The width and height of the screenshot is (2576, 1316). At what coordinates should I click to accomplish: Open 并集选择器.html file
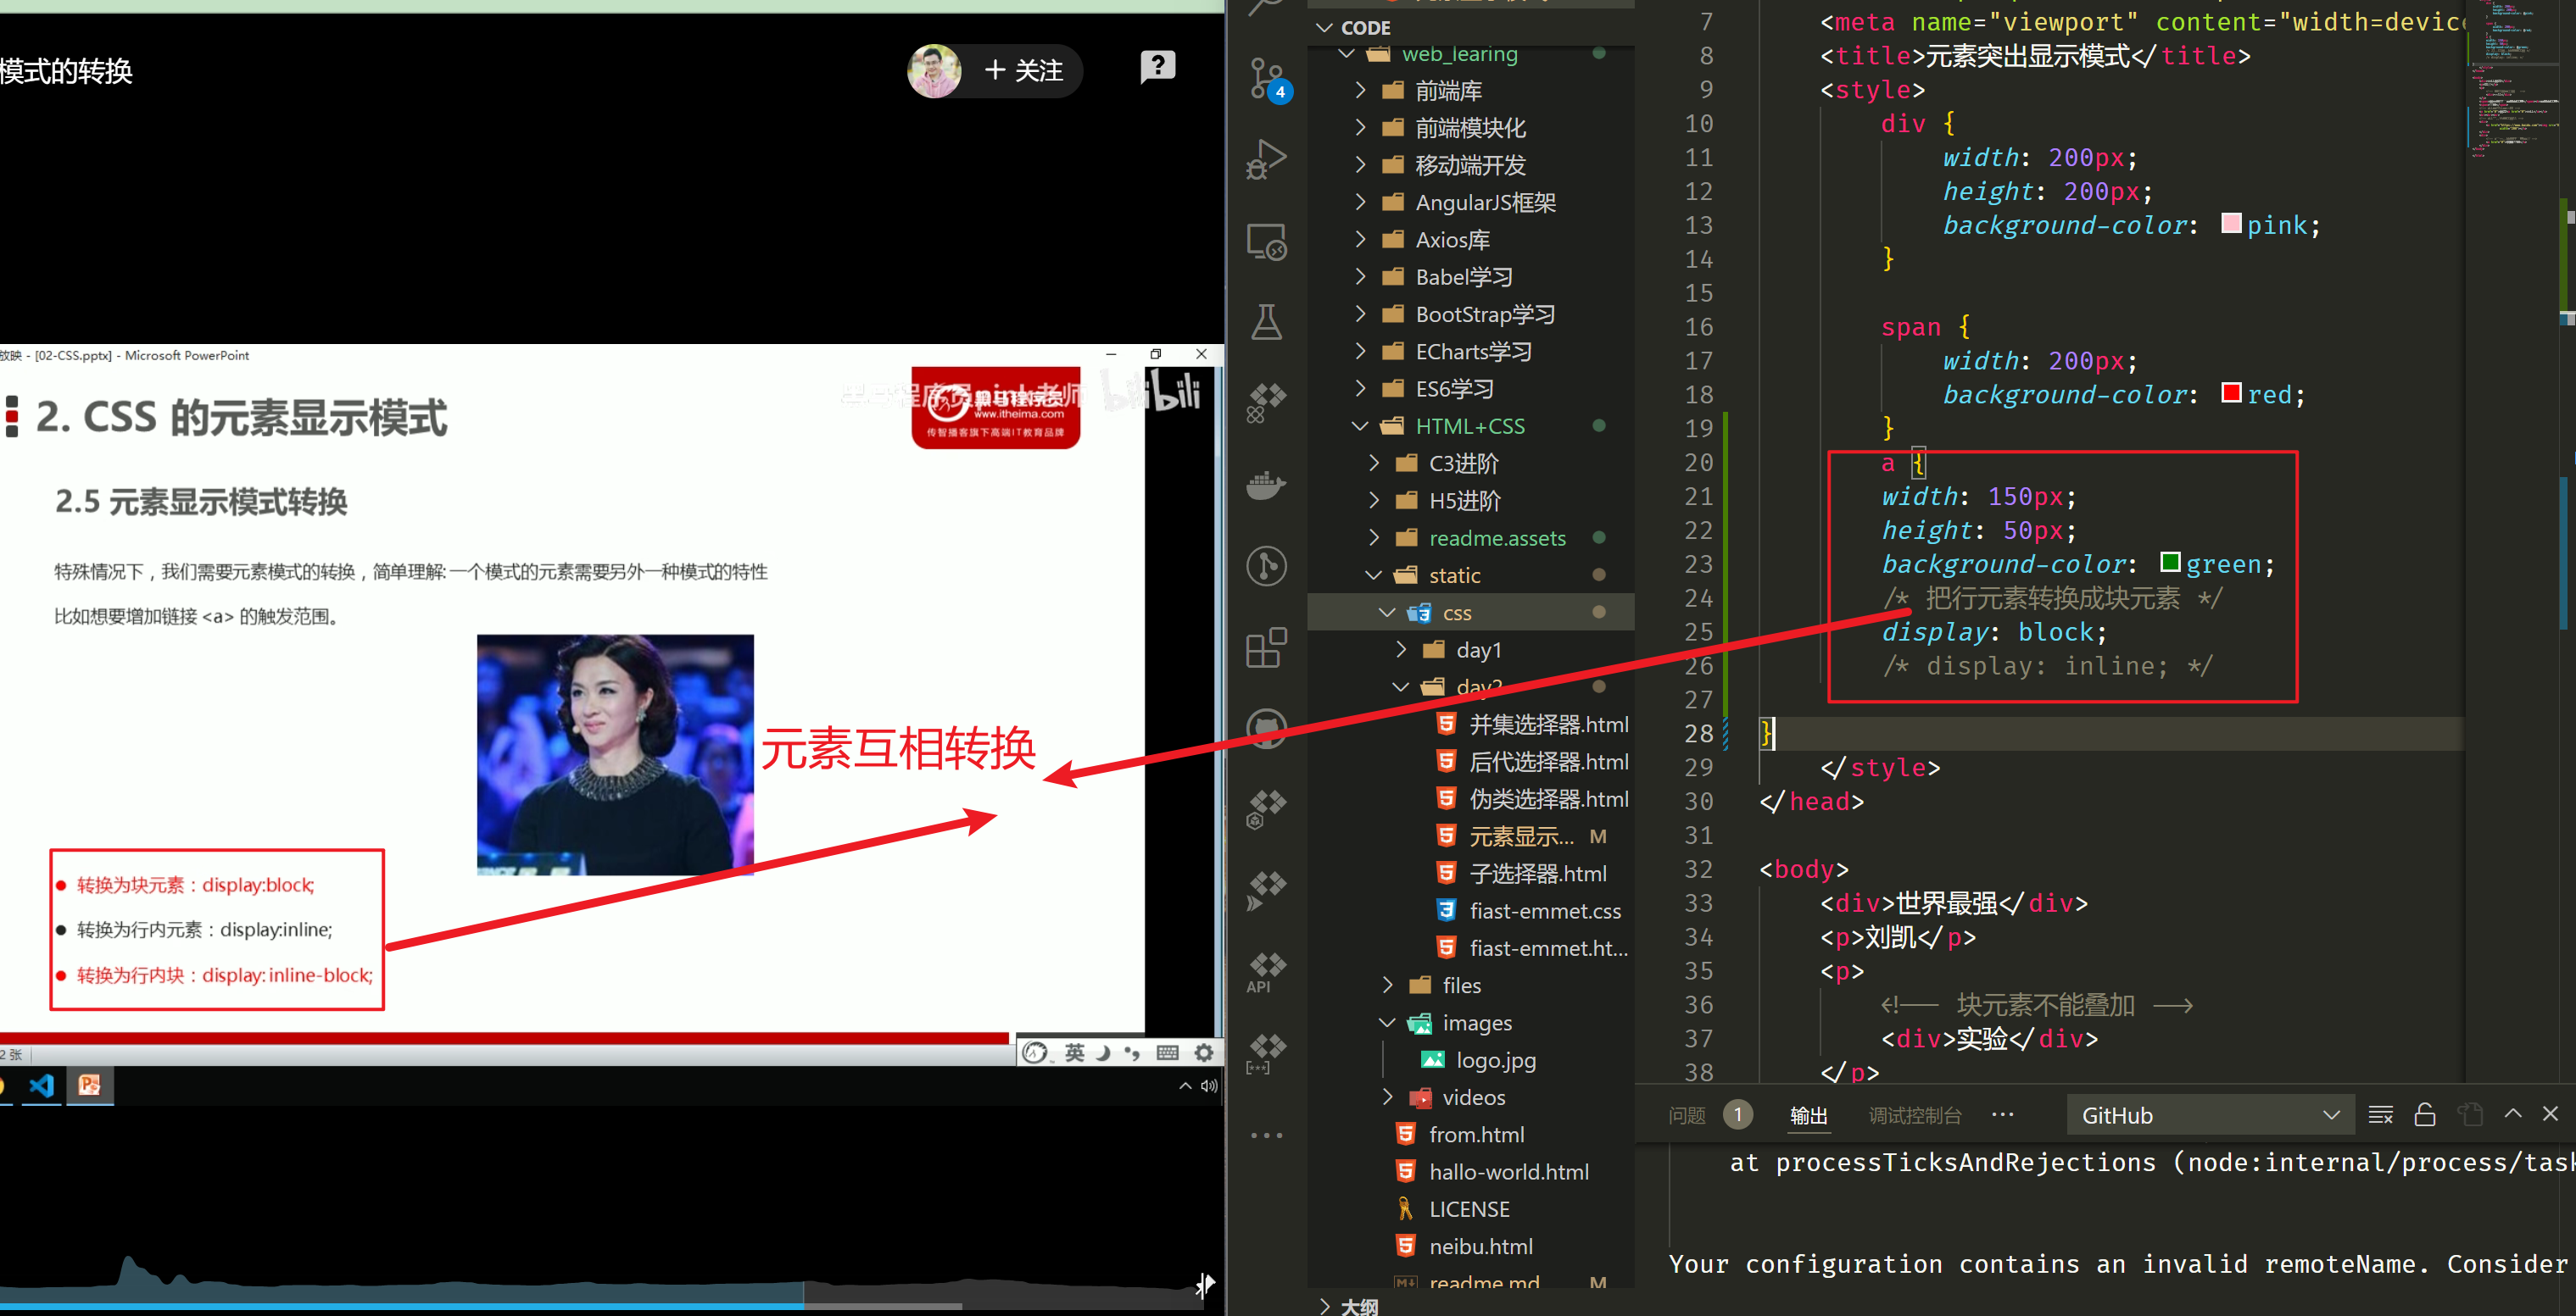pyautogui.click(x=1548, y=725)
